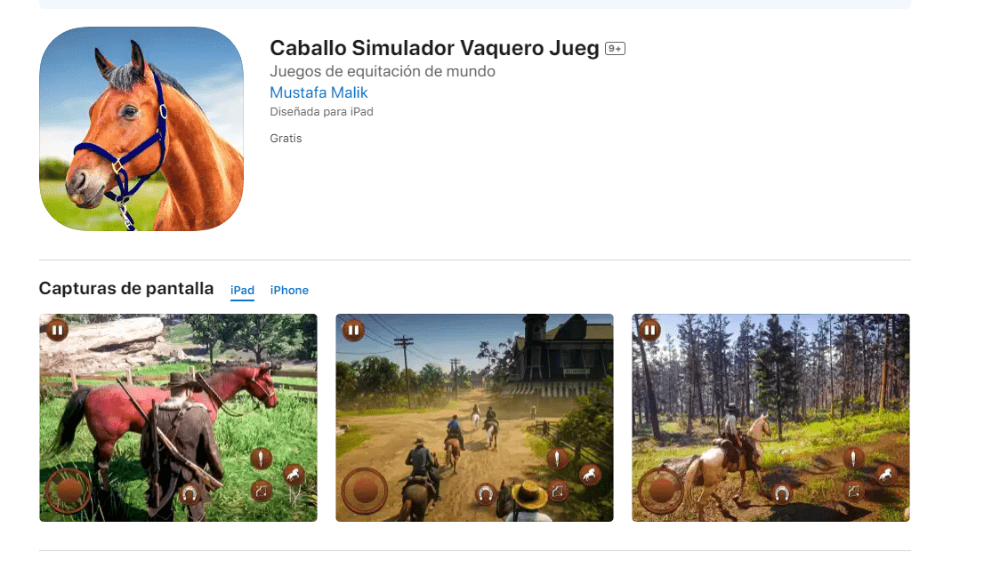
Task: Click joystick circle in first screenshot
Action: click(69, 491)
